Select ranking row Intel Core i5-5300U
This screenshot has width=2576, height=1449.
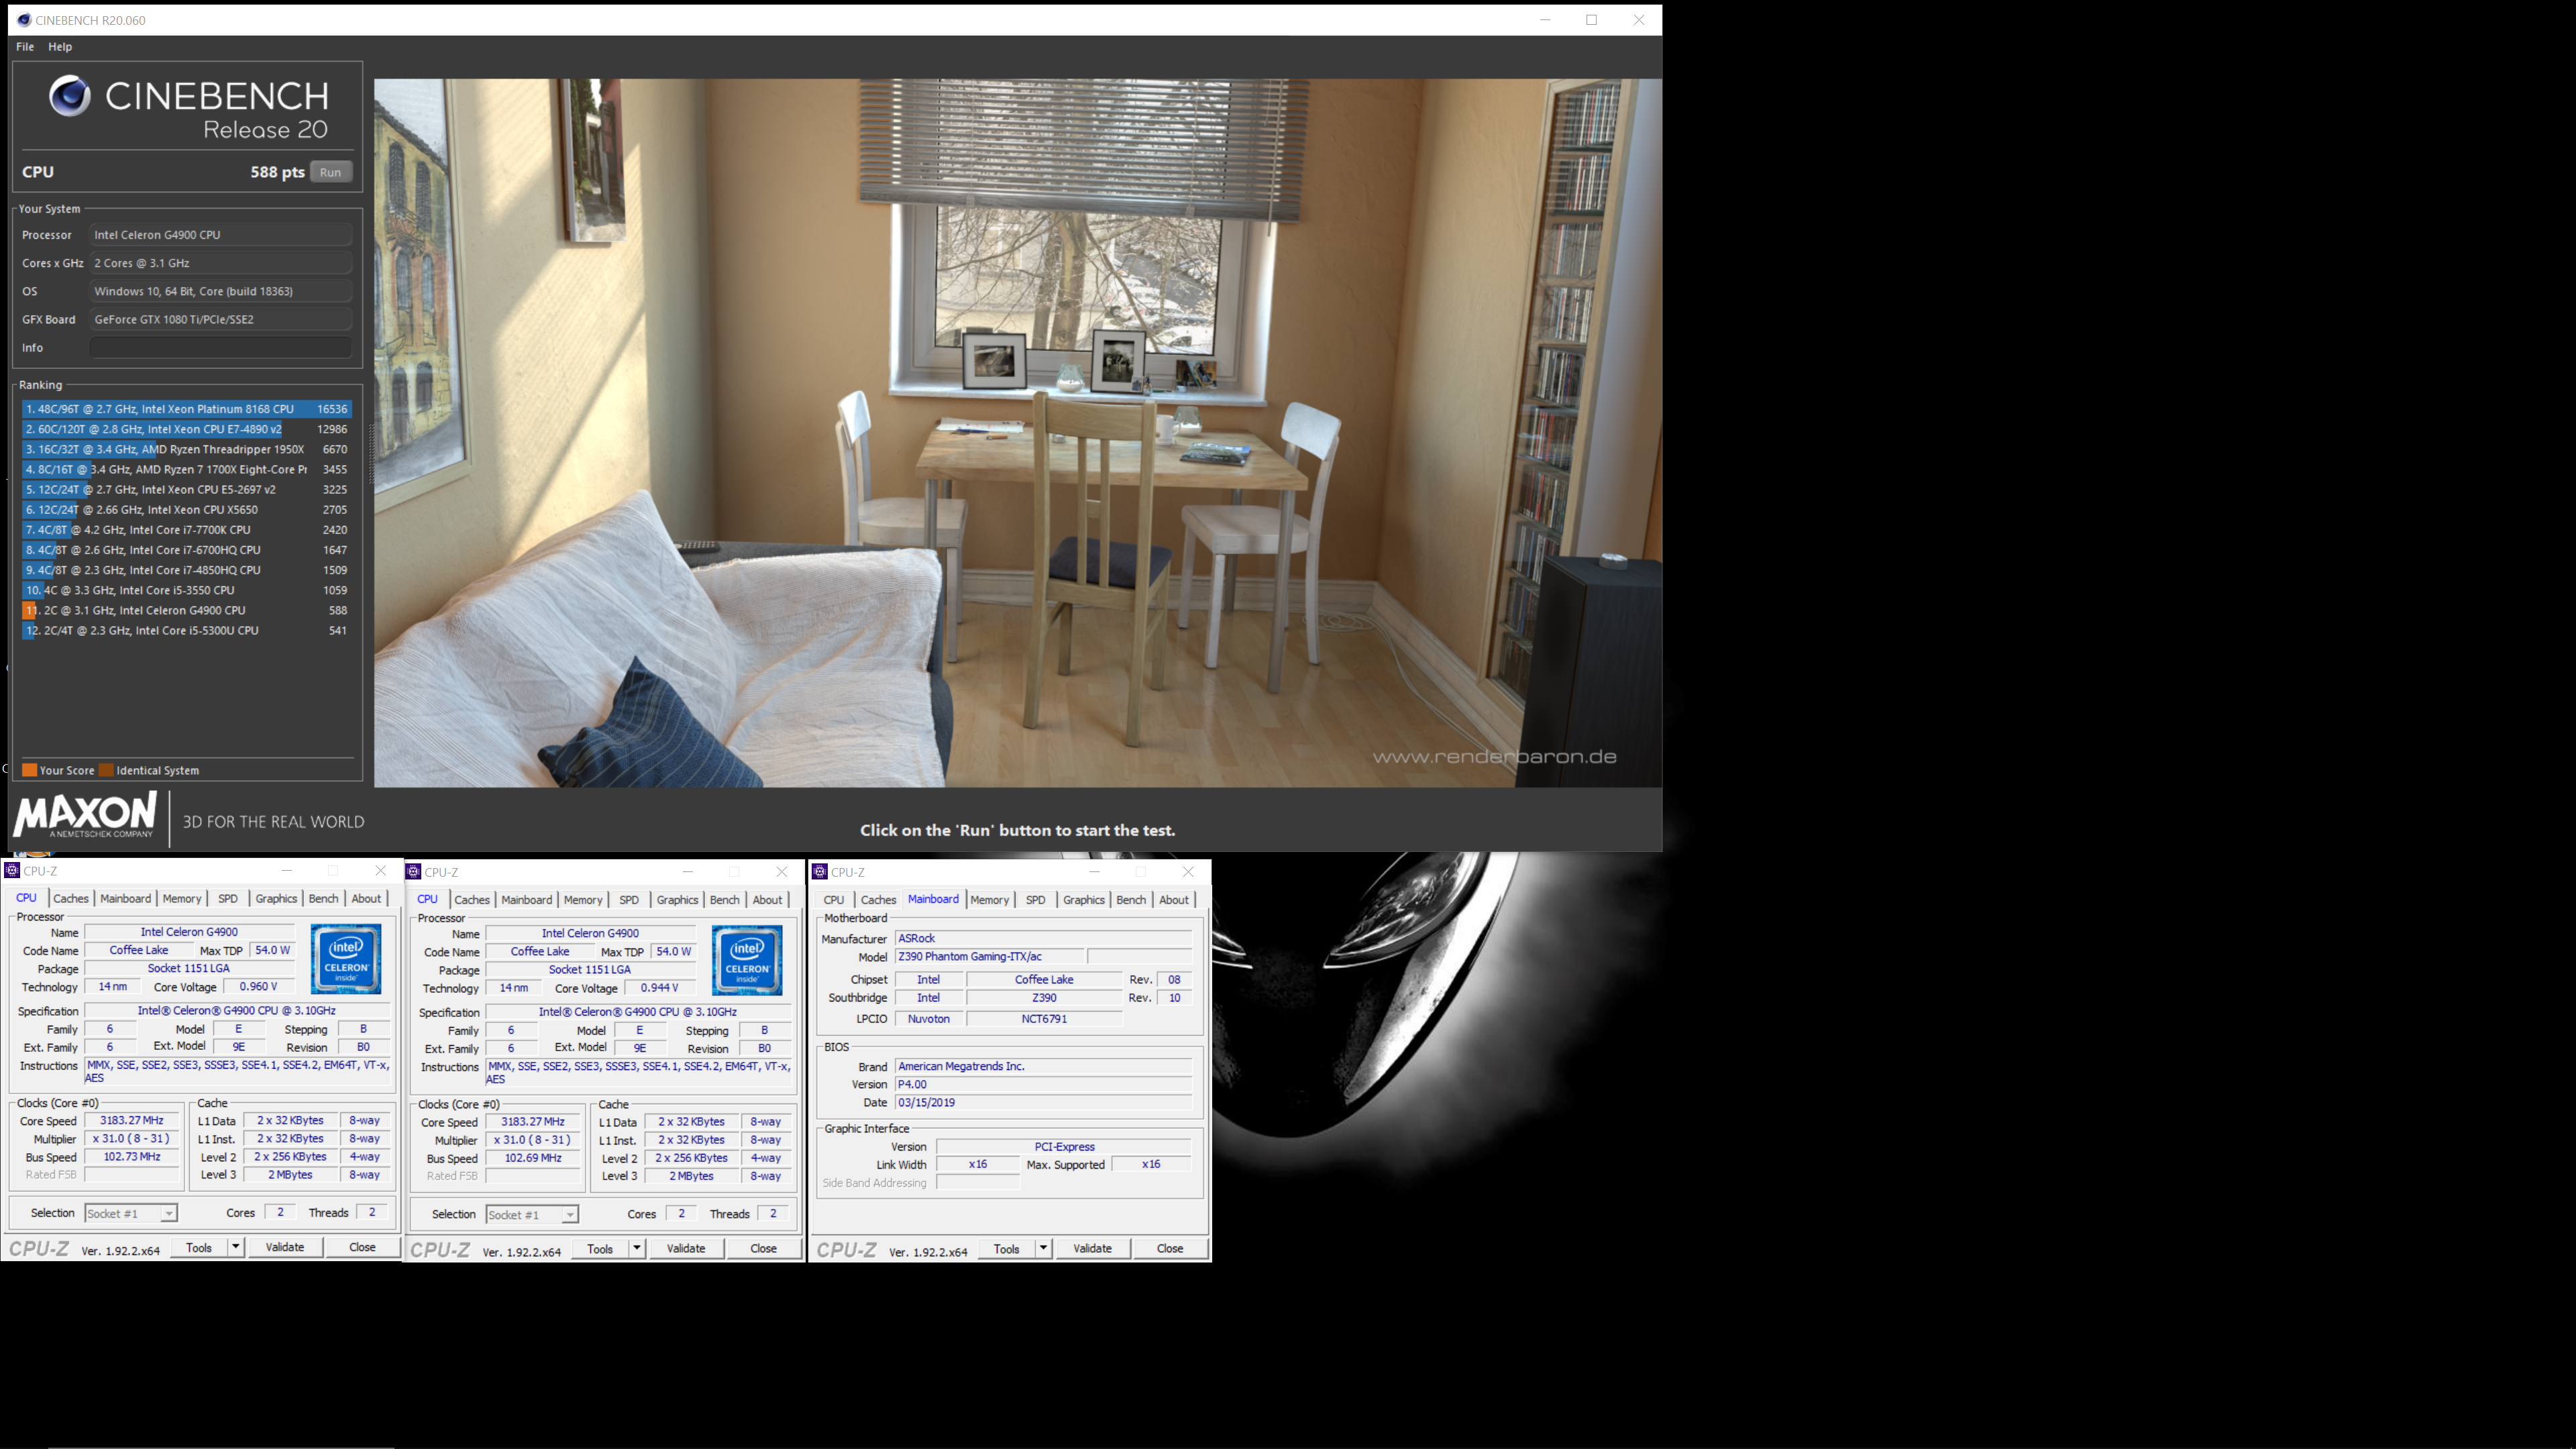pyautogui.click(x=186, y=630)
